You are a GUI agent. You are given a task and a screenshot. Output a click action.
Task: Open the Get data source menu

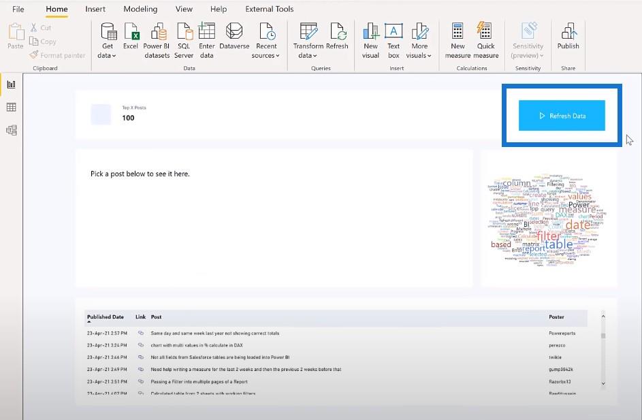(x=108, y=41)
